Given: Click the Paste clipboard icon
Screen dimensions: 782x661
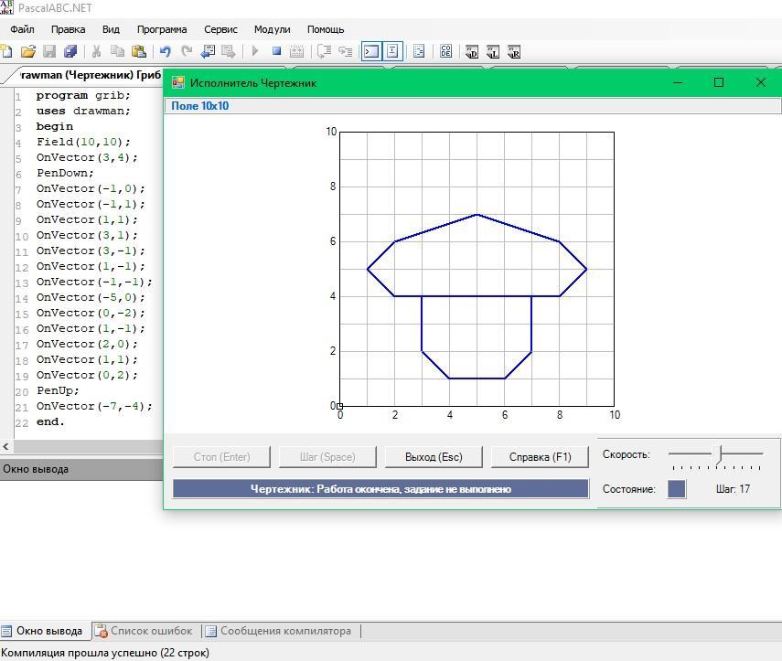Looking at the screenshot, I should pyautogui.click(x=139, y=52).
